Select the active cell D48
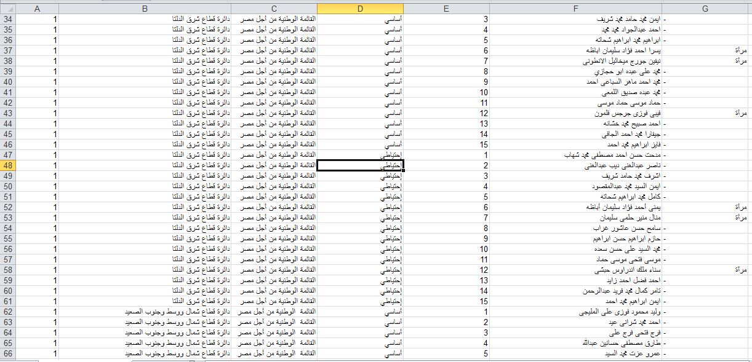752x362 pixels. pos(360,165)
